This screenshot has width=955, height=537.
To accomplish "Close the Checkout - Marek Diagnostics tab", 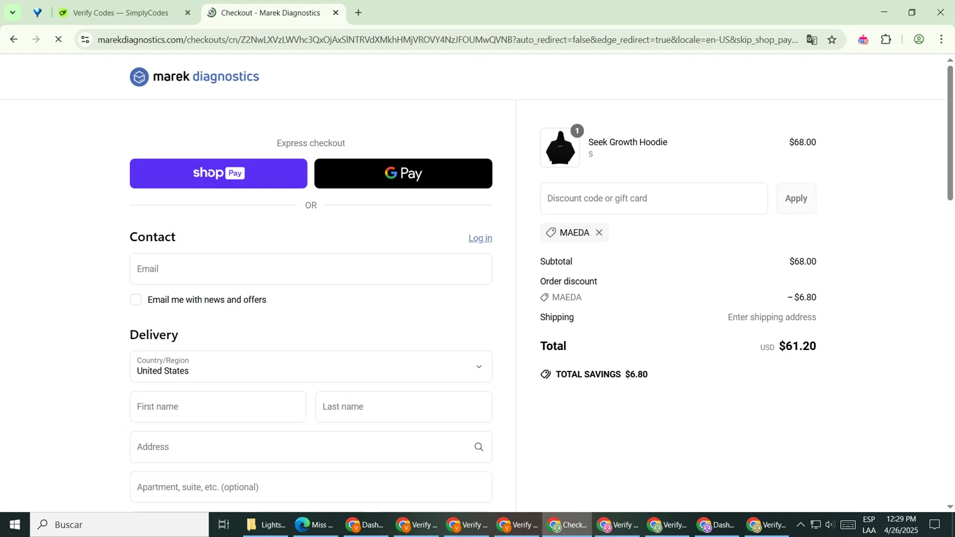I will [x=336, y=13].
